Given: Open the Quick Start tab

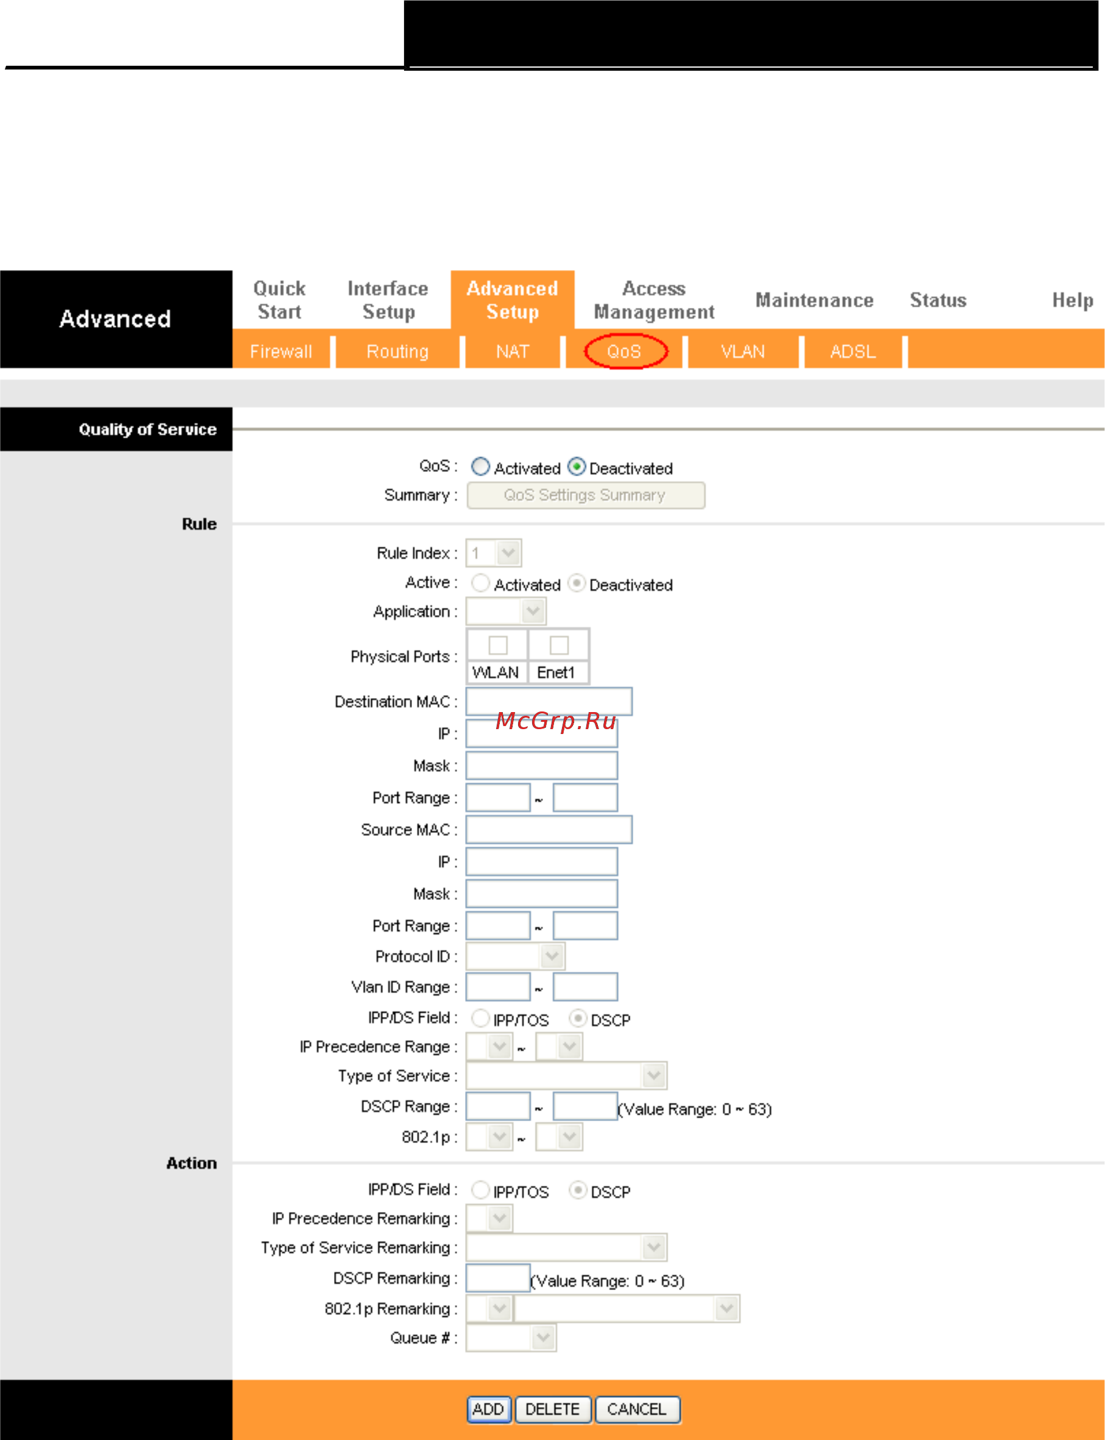Looking at the screenshot, I should (280, 300).
